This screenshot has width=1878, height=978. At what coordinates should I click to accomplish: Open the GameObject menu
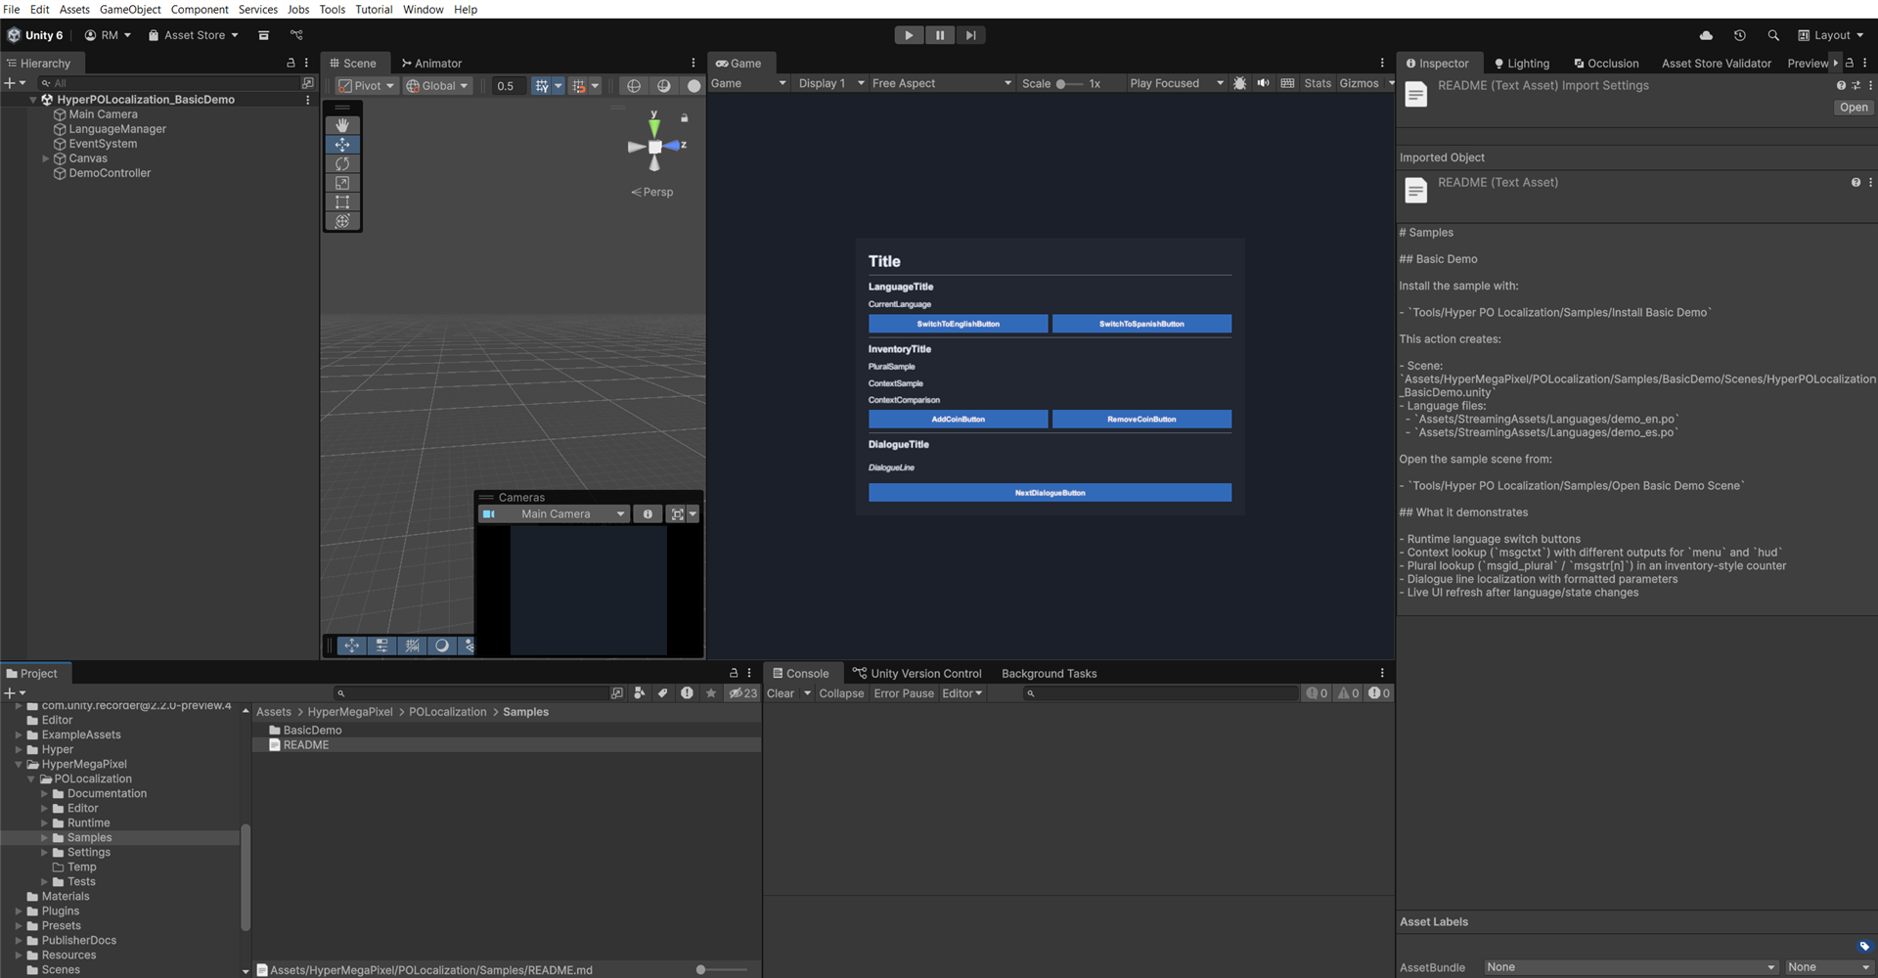tap(130, 9)
